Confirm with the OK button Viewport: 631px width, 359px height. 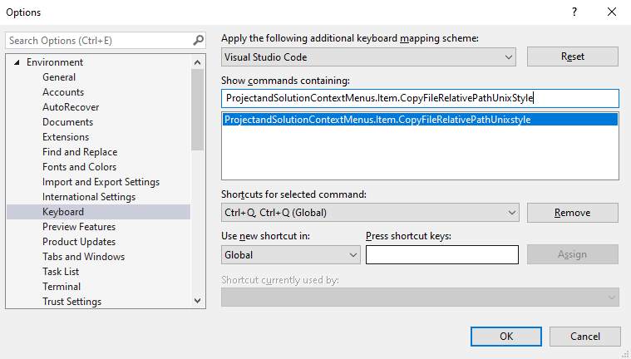click(x=506, y=337)
